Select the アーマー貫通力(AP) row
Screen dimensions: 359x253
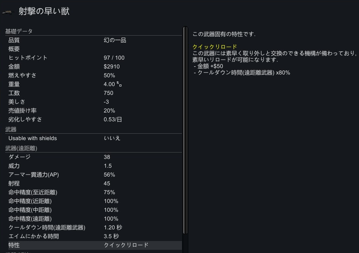95,175
